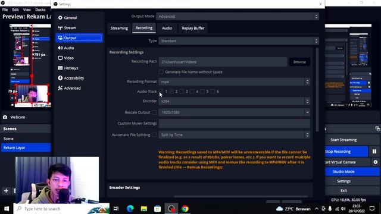Open the File menu in OBS
The height and width of the screenshot is (214, 381).
tap(5, 10)
